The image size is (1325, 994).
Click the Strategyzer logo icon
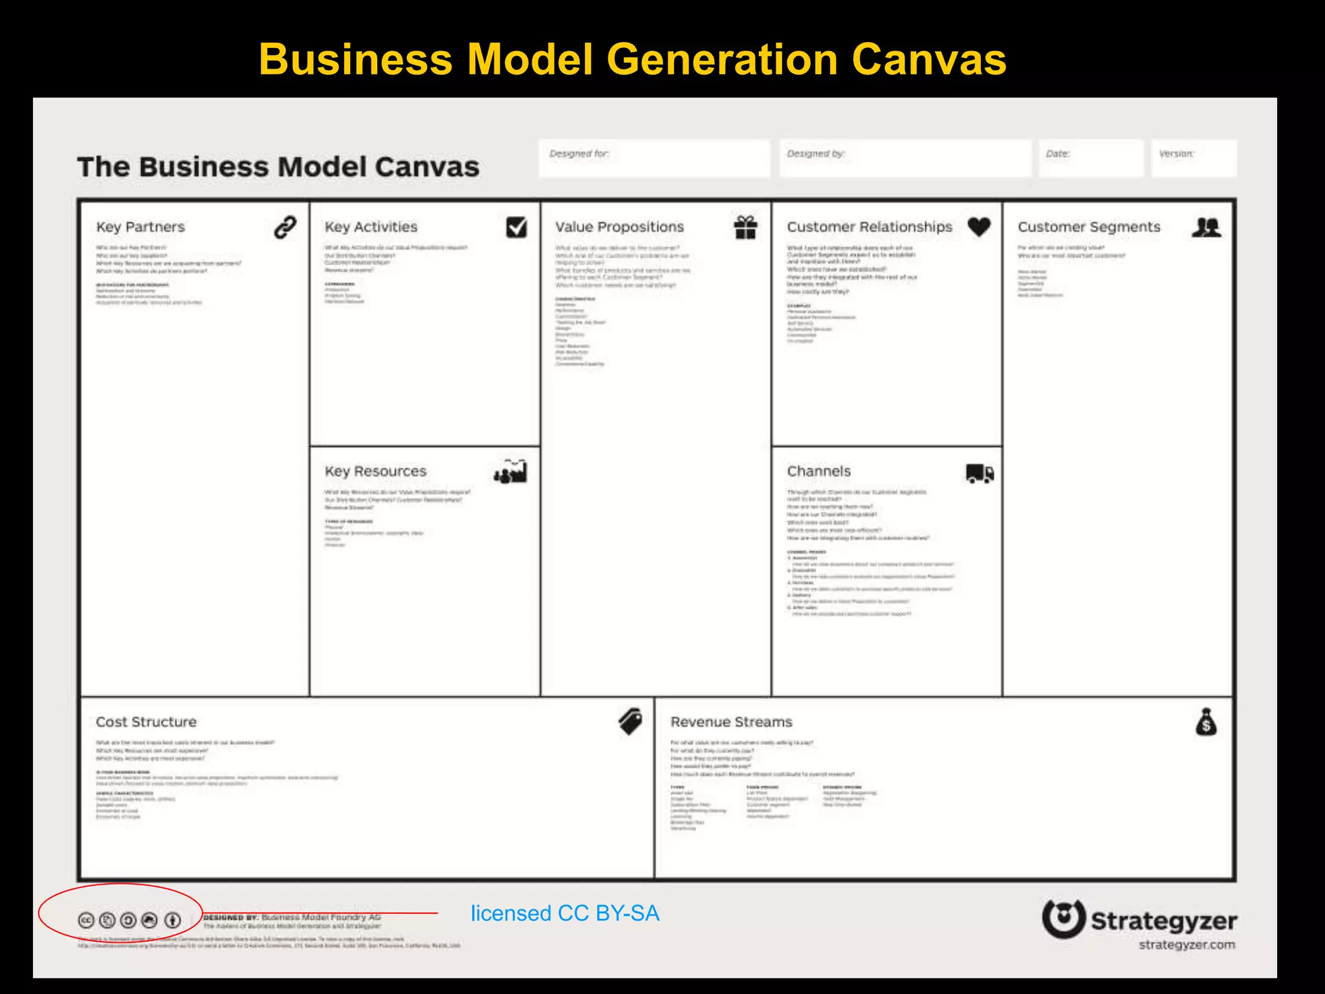pos(1063,918)
